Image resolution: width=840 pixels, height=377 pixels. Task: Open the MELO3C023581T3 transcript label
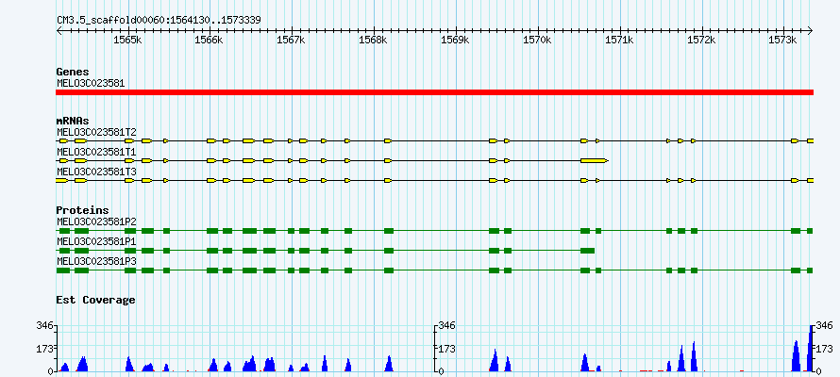pos(96,172)
